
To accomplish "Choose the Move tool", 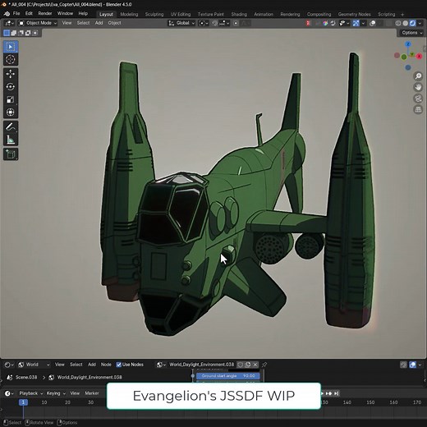I will (11, 74).
